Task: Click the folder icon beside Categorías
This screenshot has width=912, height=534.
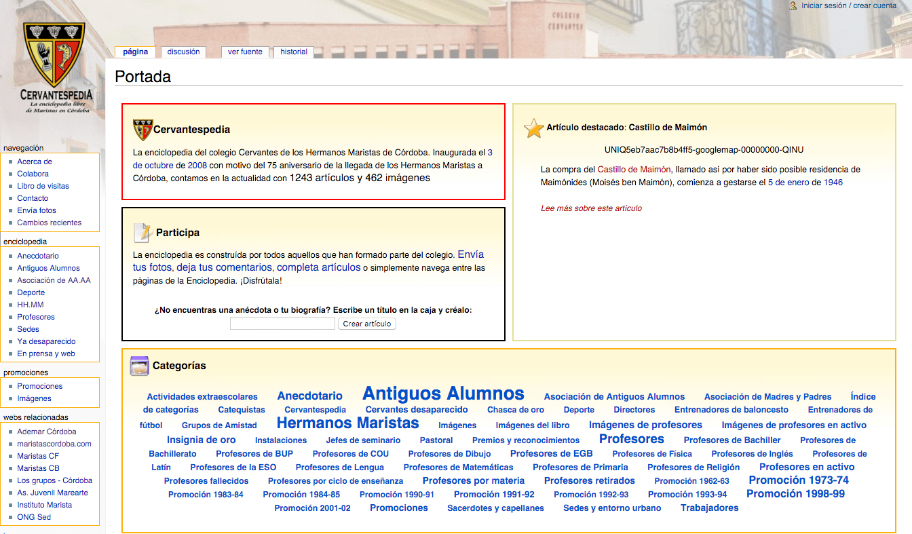Action: coord(139,366)
